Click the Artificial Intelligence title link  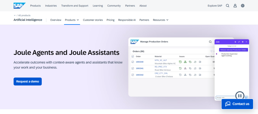click(28, 20)
